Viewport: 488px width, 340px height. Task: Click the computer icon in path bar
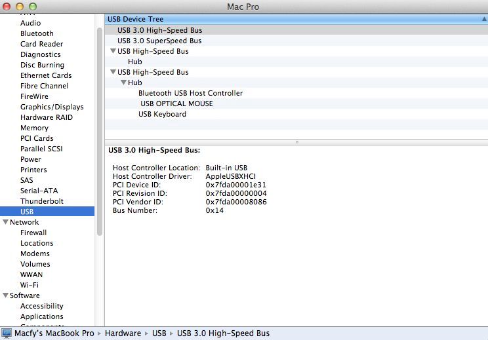(7, 333)
